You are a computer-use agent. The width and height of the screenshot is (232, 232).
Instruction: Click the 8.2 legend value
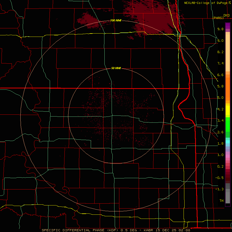220,52
